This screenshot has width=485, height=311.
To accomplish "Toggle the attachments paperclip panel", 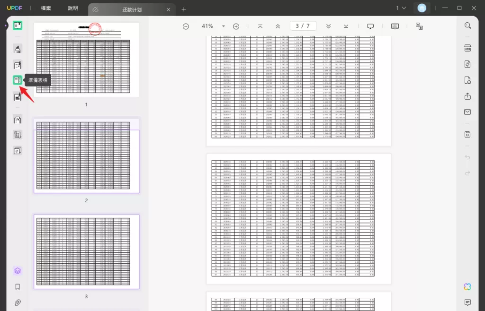I will pos(18,302).
